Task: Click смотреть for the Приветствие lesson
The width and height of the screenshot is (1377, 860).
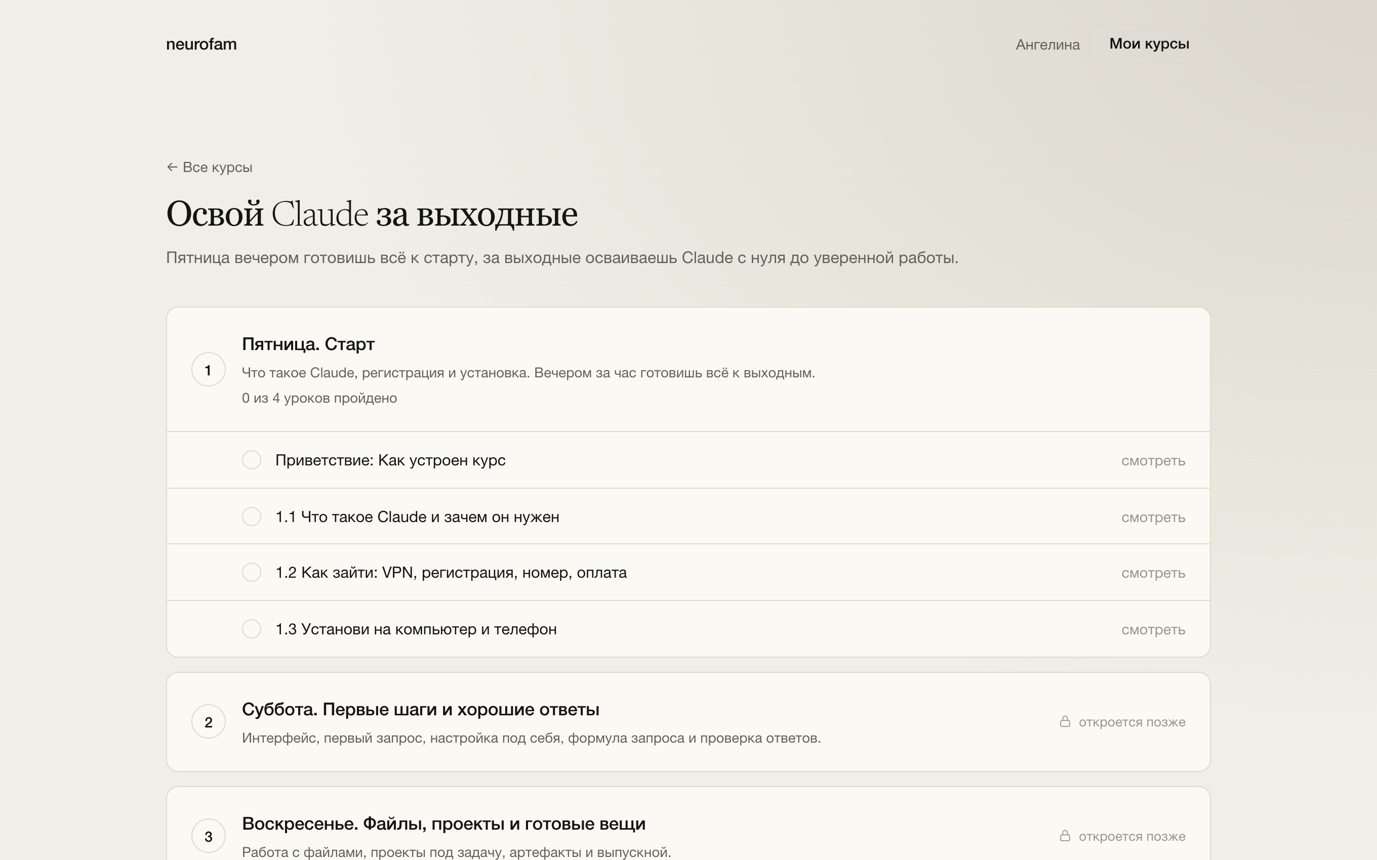Action: coord(1153,461)
